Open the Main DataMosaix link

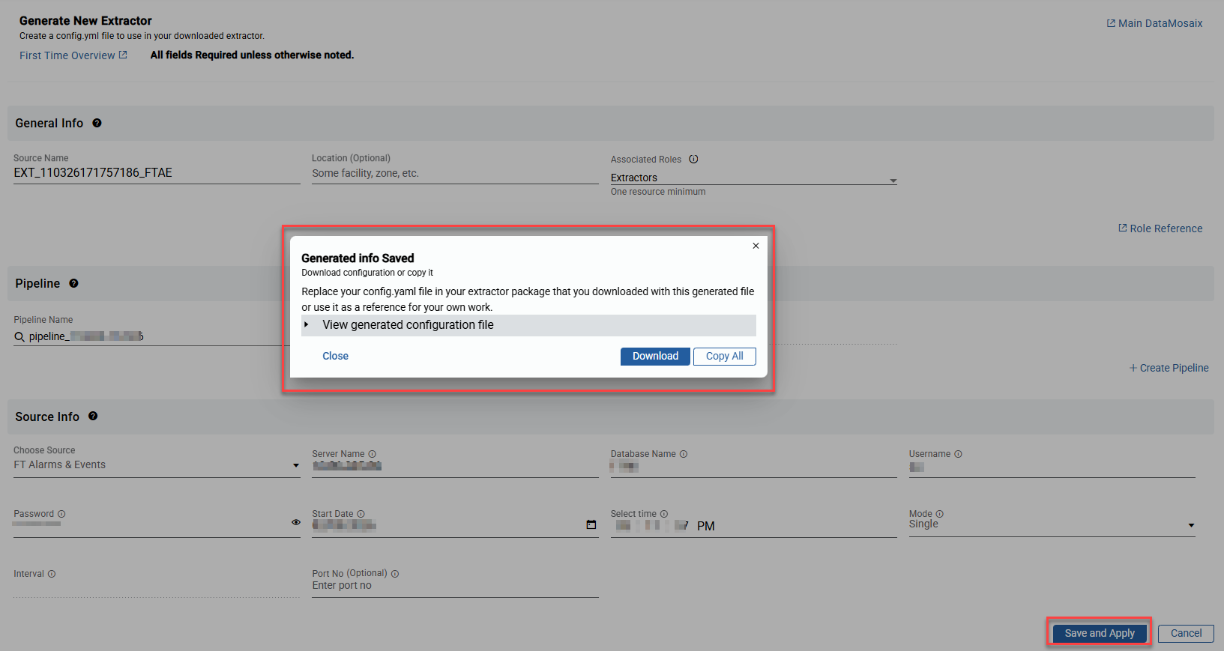pos(1154,24)
